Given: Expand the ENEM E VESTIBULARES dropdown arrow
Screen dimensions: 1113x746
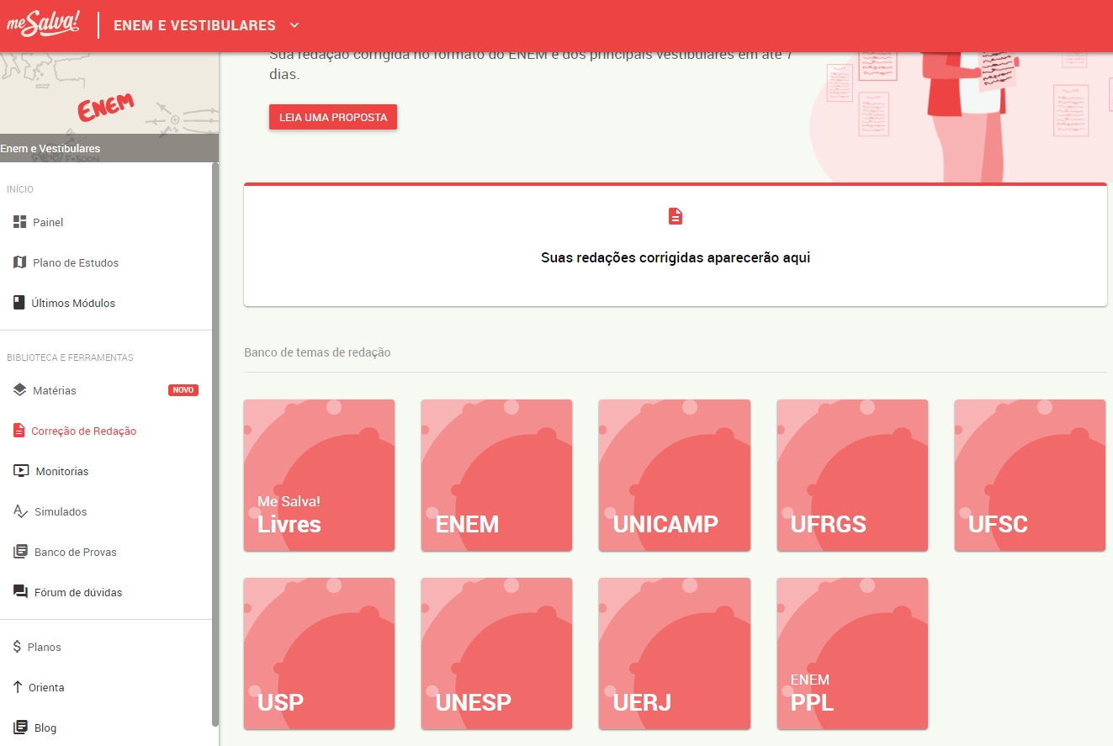Looking at the screenshot, I should (294, 25).
